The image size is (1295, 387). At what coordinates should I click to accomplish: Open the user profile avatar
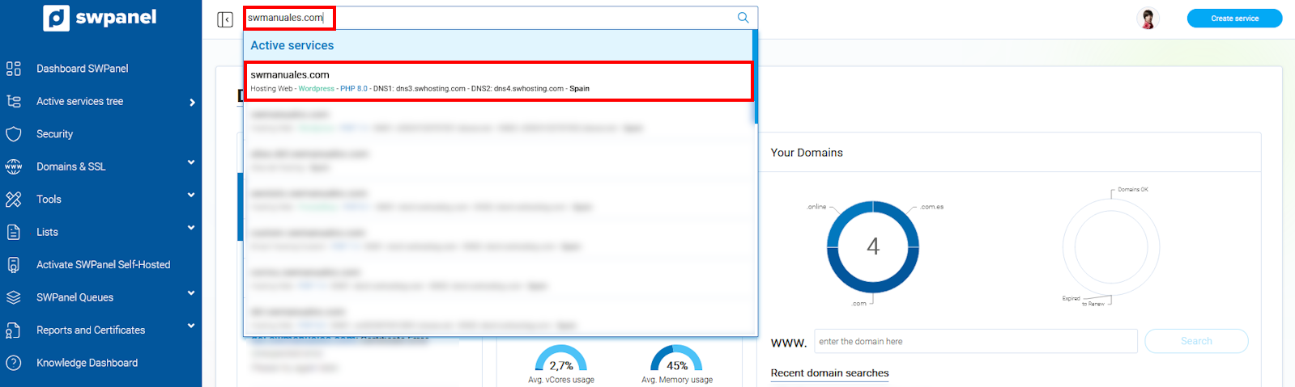tap(1148, 19)
